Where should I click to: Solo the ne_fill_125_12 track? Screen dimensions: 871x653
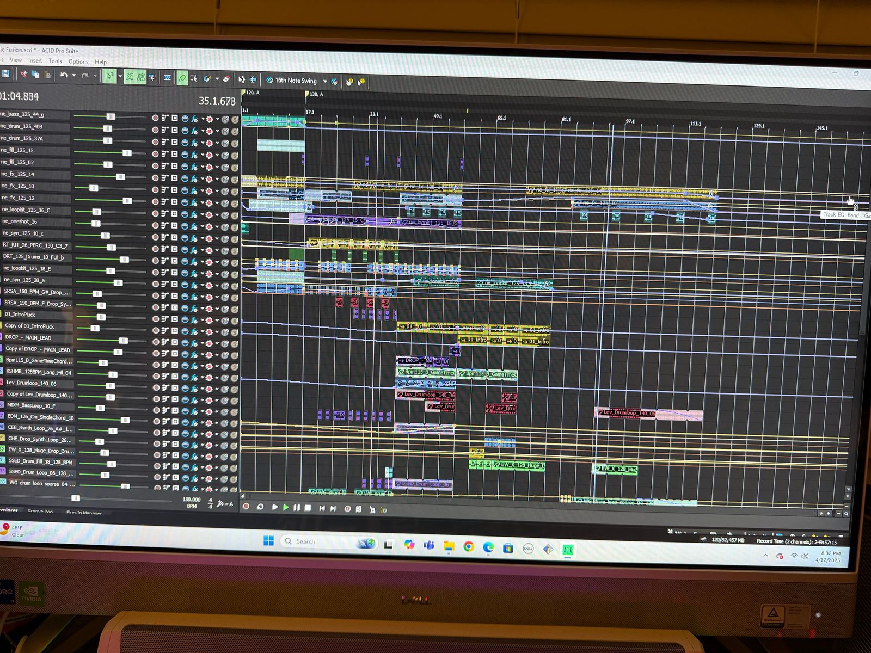(x=235, y=155)
